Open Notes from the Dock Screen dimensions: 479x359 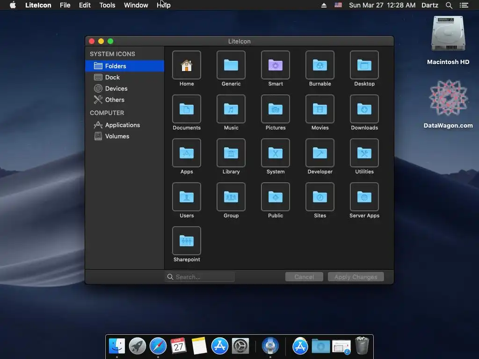click(x=199, y=346)
